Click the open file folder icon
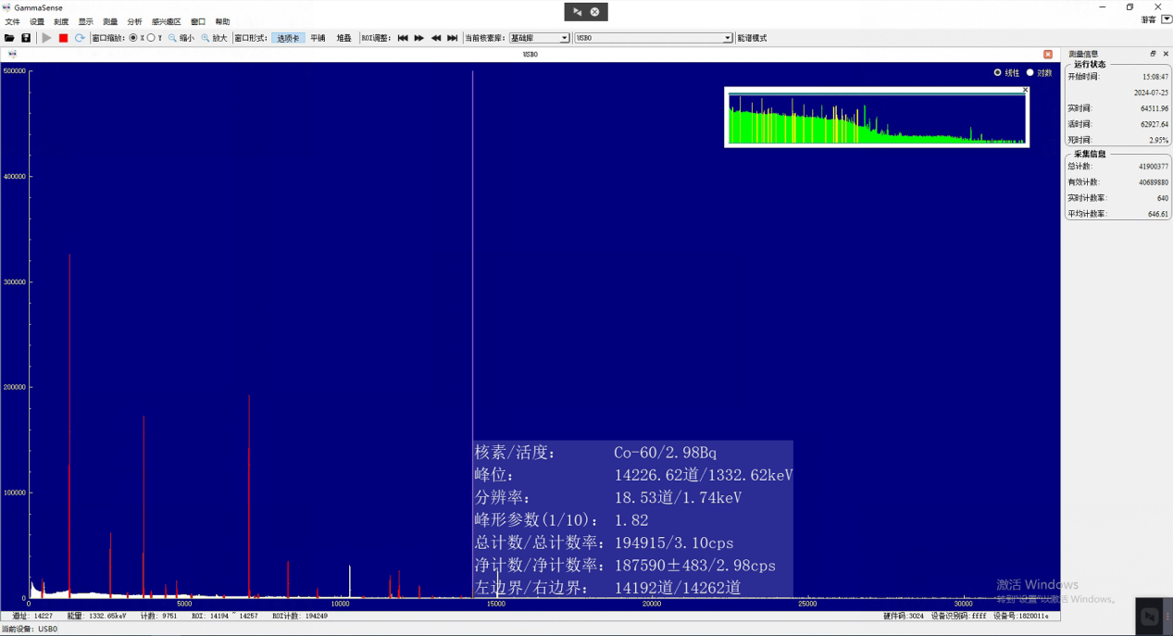 pos(9,38)
